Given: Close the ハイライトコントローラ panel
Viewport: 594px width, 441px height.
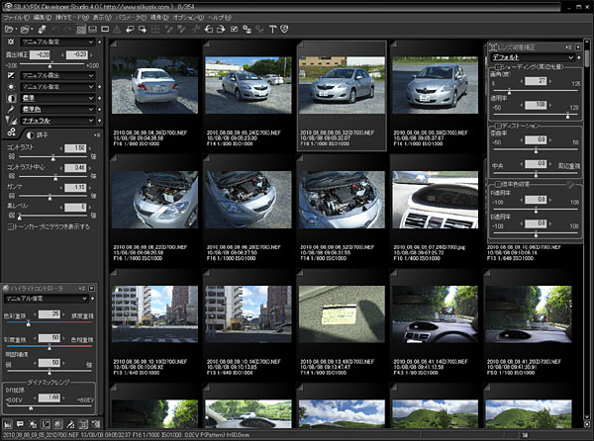Looking at the screenshot, I should (92, 289).
